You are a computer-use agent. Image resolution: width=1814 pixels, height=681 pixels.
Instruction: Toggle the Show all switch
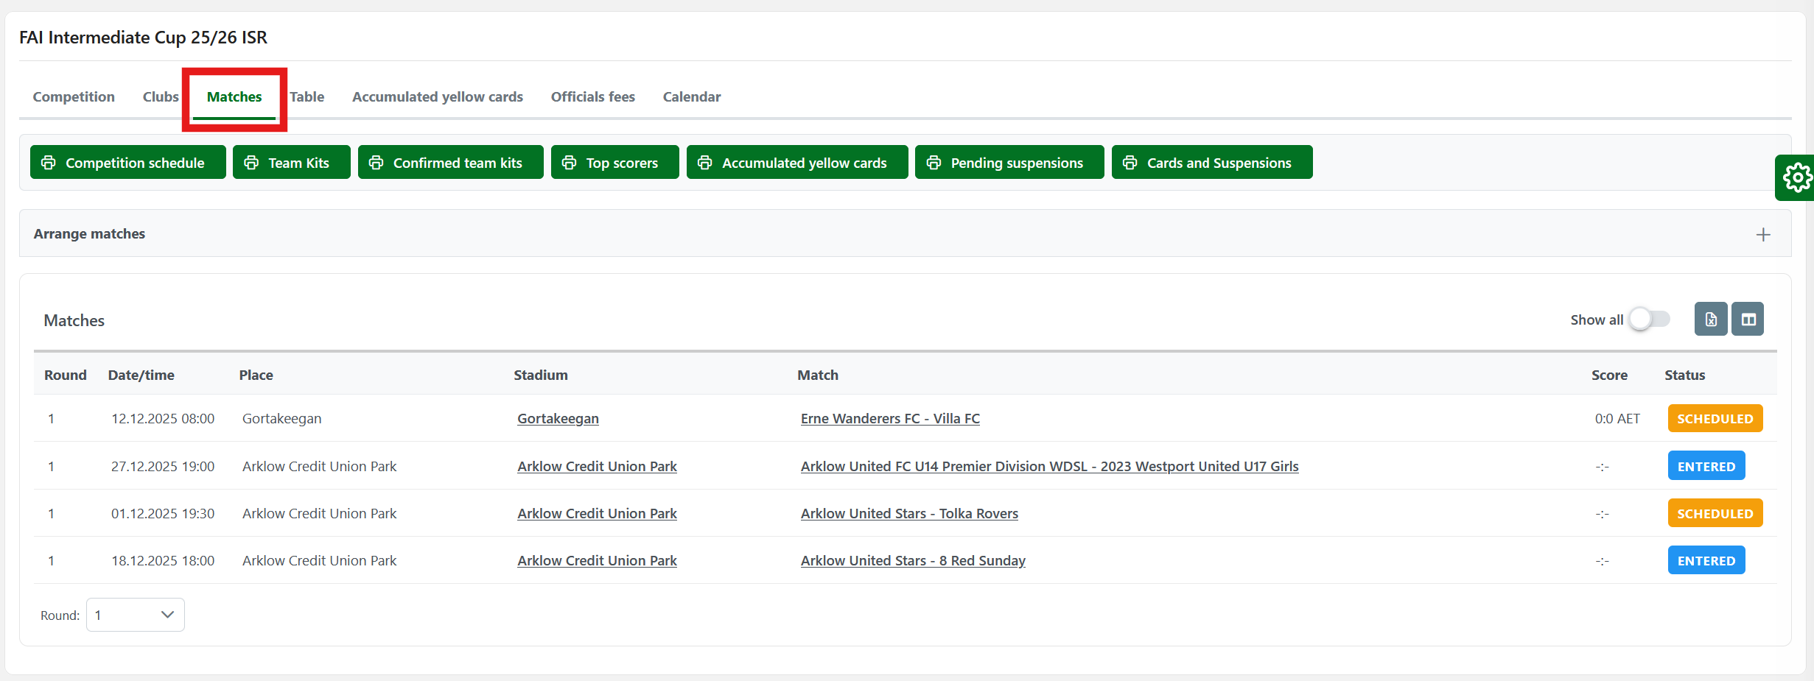tap(1650, 320)
